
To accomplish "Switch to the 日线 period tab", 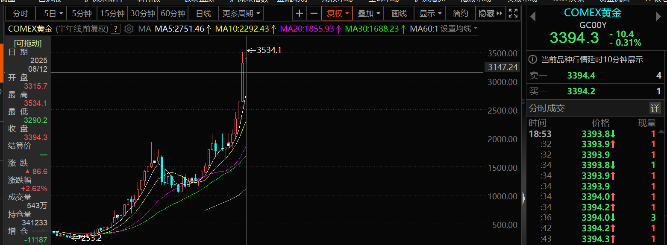I will pyautogui.click(x=203, y=14).
